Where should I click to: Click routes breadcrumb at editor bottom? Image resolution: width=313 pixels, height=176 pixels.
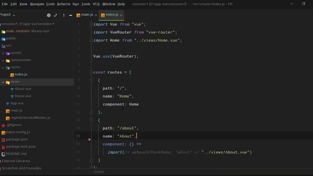(x=99, y=172)
